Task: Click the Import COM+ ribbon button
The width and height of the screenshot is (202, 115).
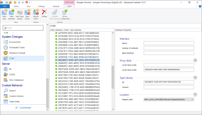Action: [x=36, y=14]
